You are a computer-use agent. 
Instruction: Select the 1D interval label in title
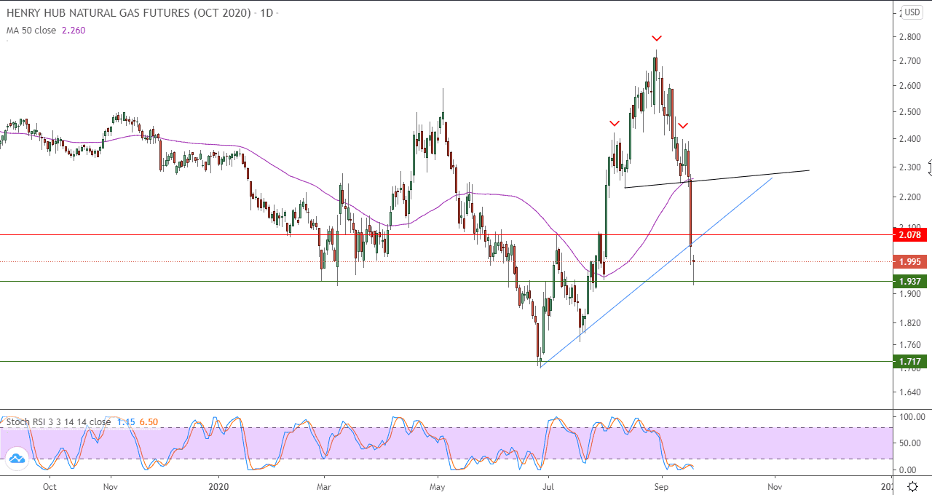pos(266,13)
